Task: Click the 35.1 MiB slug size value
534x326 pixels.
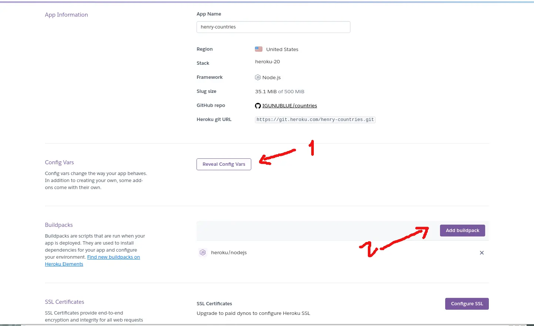Action: [266, 92]
